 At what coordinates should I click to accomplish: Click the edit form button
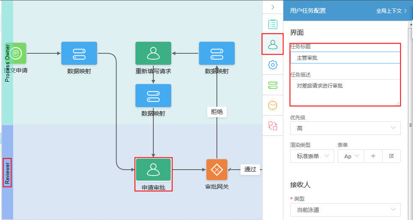[391, 156]
